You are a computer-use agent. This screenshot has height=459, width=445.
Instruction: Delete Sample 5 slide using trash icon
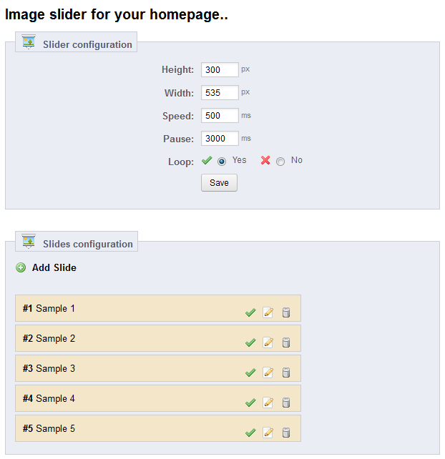pos(286,433)
